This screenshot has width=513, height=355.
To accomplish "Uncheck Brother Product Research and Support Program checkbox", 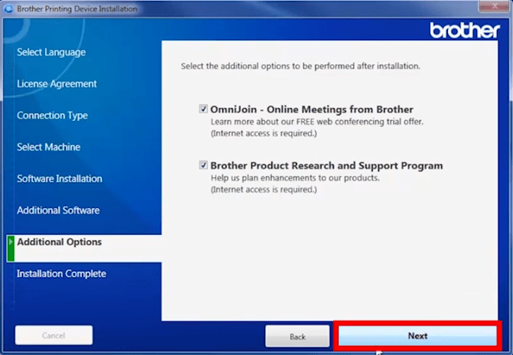I will (x=203, y=165).
